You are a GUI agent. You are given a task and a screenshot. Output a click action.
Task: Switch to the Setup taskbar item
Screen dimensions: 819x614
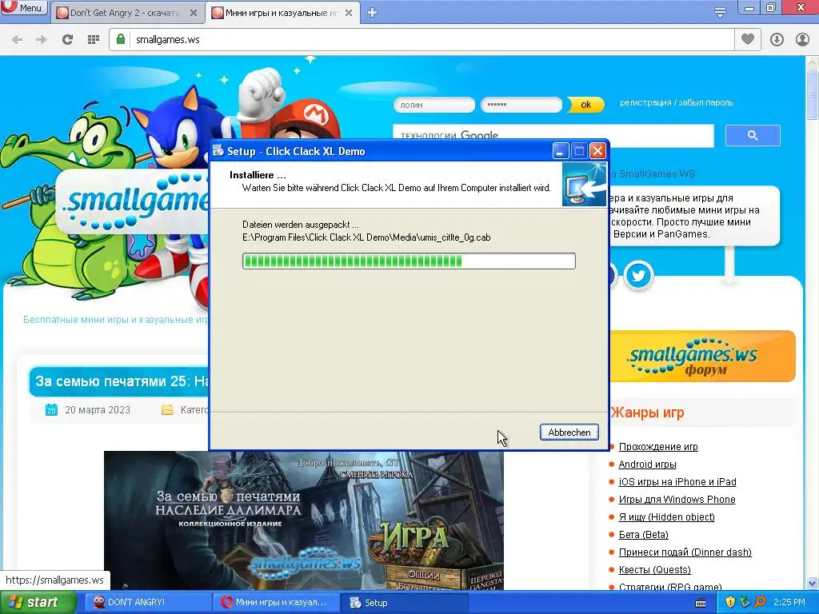coord(403,603)
